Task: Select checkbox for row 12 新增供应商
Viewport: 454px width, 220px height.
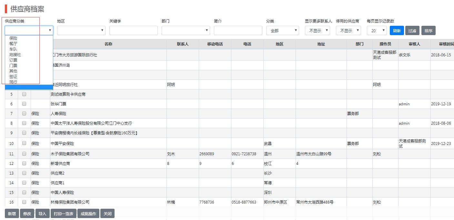Action: (24, 163)
